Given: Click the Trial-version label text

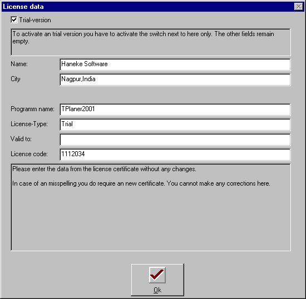Looking at the screenshot, I should click(35, 20).
